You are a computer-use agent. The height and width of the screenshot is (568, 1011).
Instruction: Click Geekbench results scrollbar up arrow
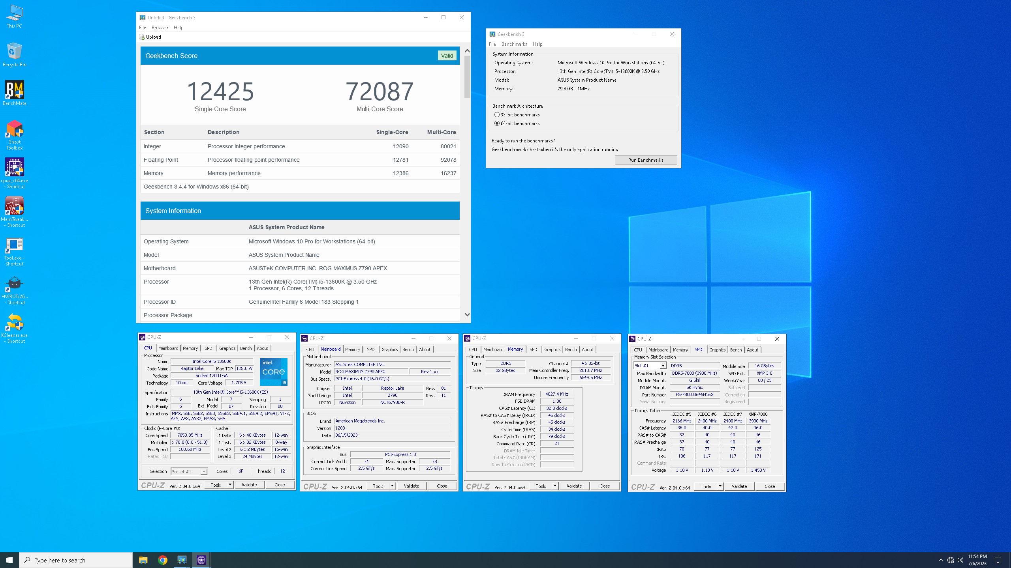click(x=467, y=50)
